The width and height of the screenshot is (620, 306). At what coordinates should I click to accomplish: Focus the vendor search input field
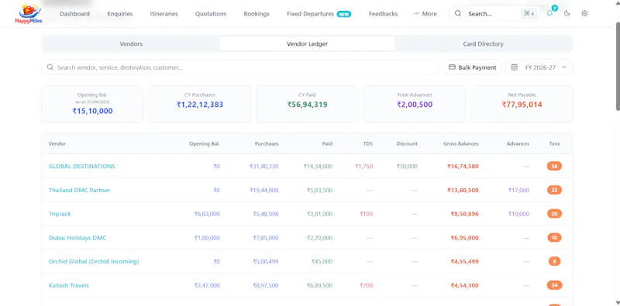click(x=239, y=67)
